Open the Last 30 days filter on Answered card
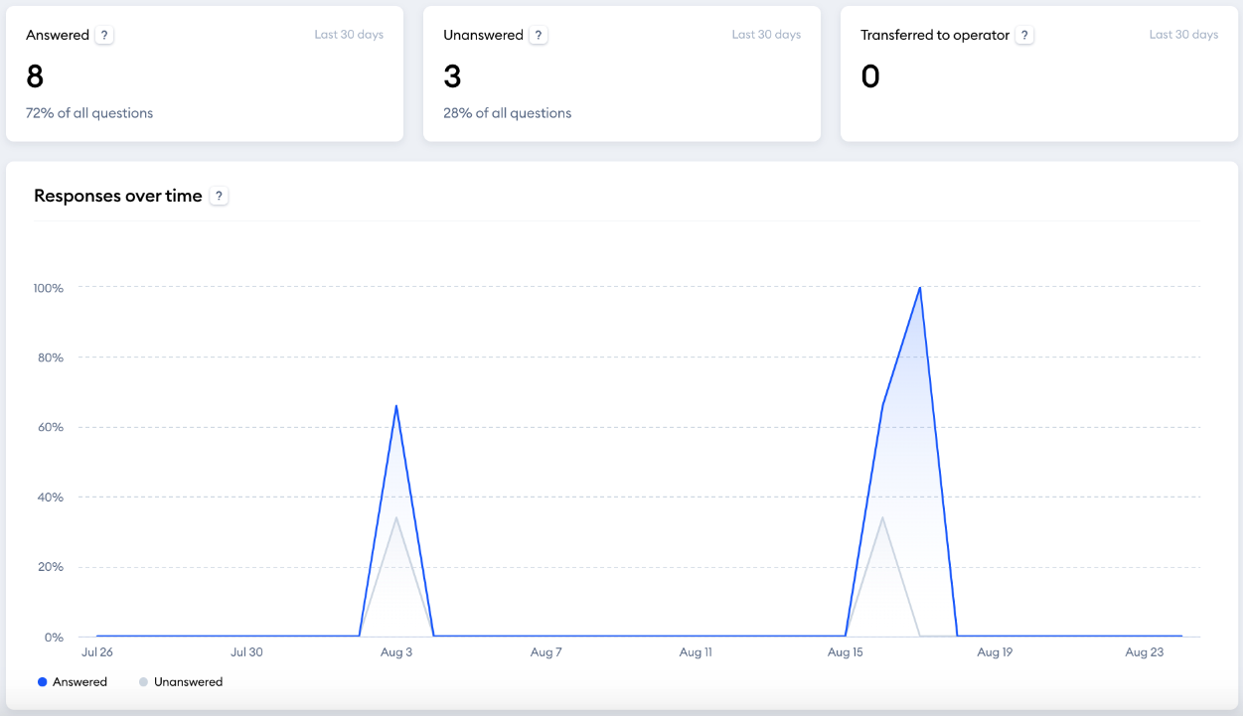 [x=349, y=34]
